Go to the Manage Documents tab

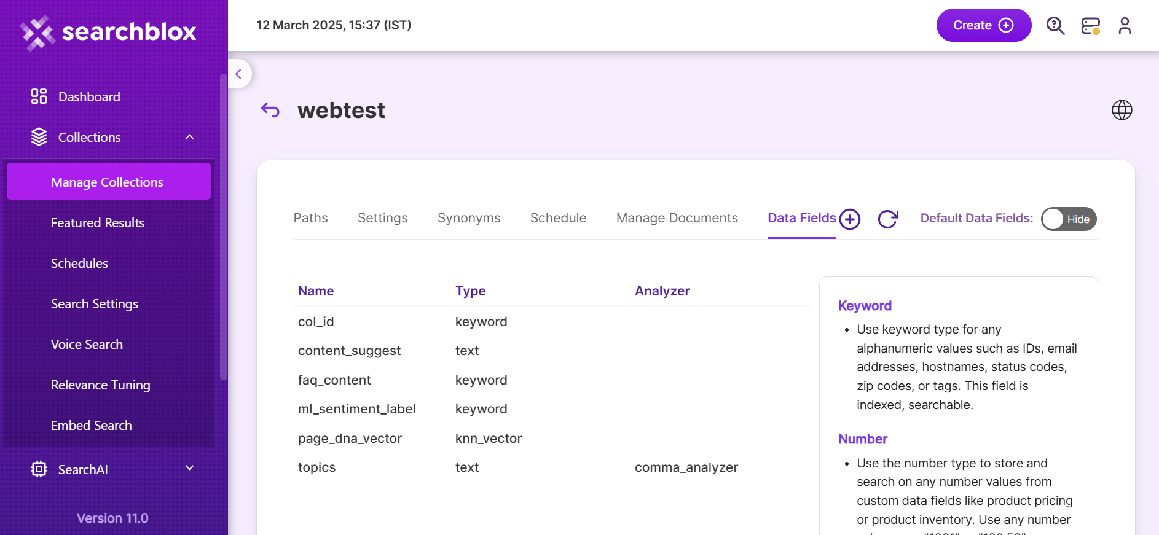pyautogui.click(x=677, y=218)
